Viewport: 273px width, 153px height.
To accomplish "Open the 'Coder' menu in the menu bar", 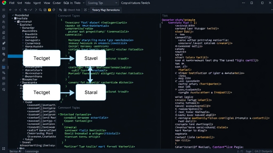I will click(x=57, y=3).
